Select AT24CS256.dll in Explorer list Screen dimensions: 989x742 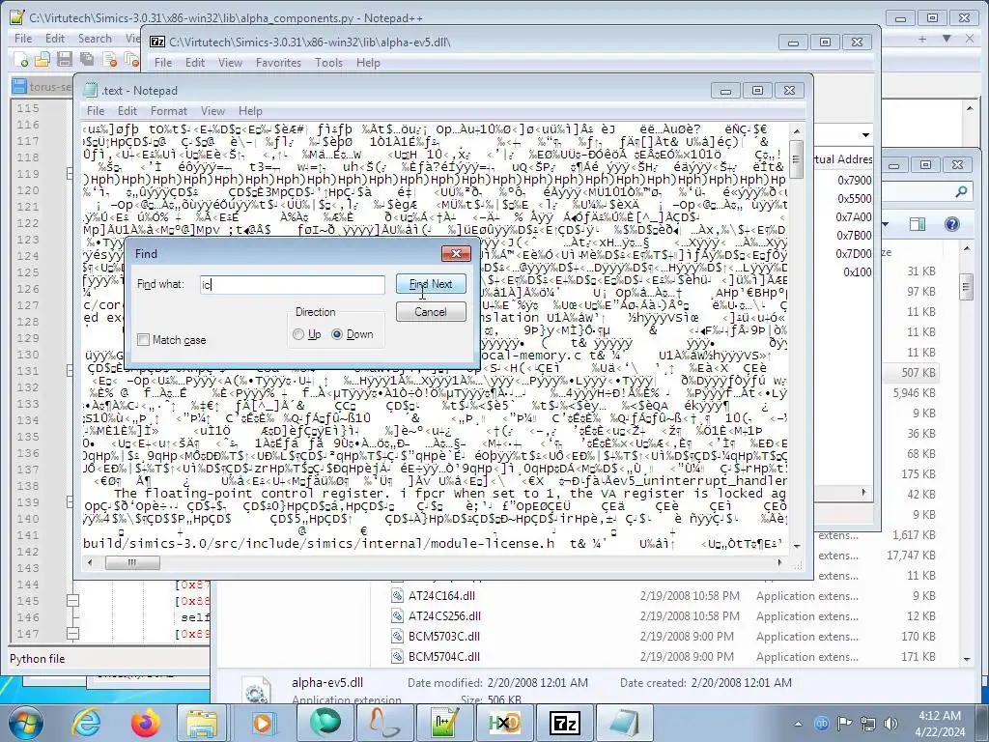[x=444, y=615]
